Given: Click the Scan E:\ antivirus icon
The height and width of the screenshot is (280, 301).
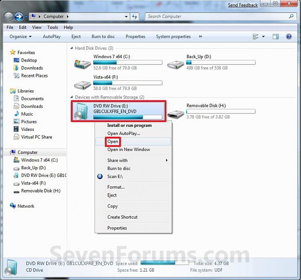Looking at the screenshot, I should click(x=100, y=176).
